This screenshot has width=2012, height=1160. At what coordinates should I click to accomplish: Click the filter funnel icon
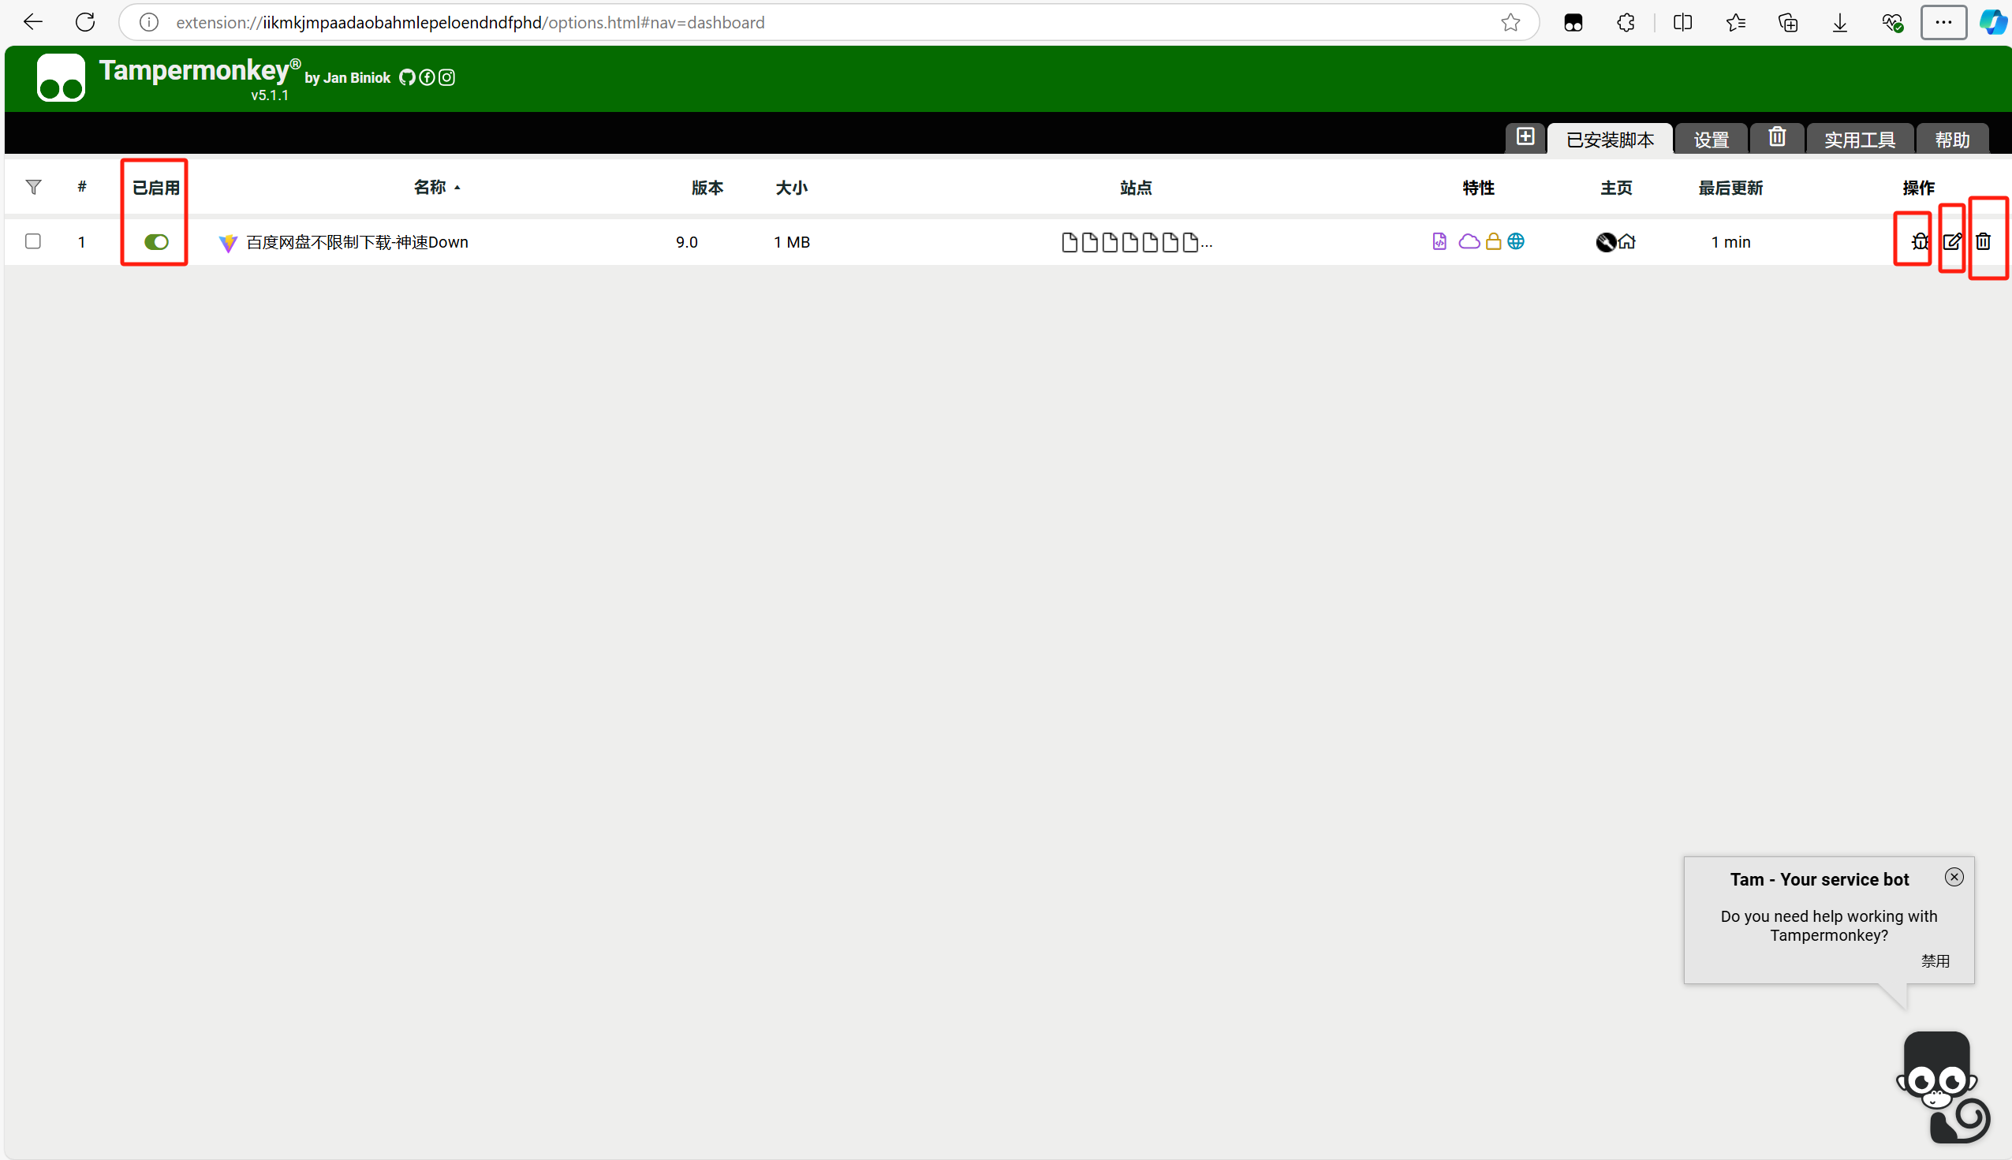coord(33,187)
